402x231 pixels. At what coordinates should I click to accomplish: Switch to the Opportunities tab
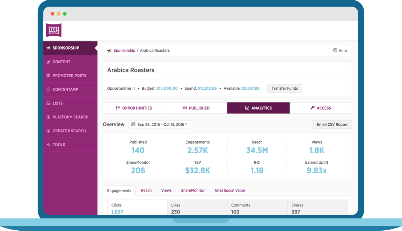coord(134,108)
